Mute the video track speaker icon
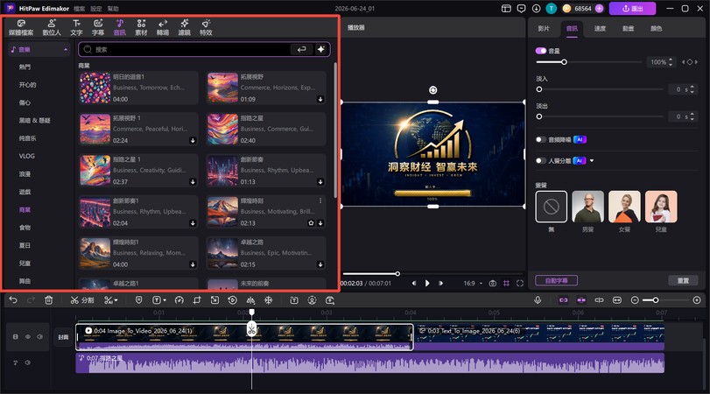The height and width of the screenshot is (394, 710). pos(40,337)
